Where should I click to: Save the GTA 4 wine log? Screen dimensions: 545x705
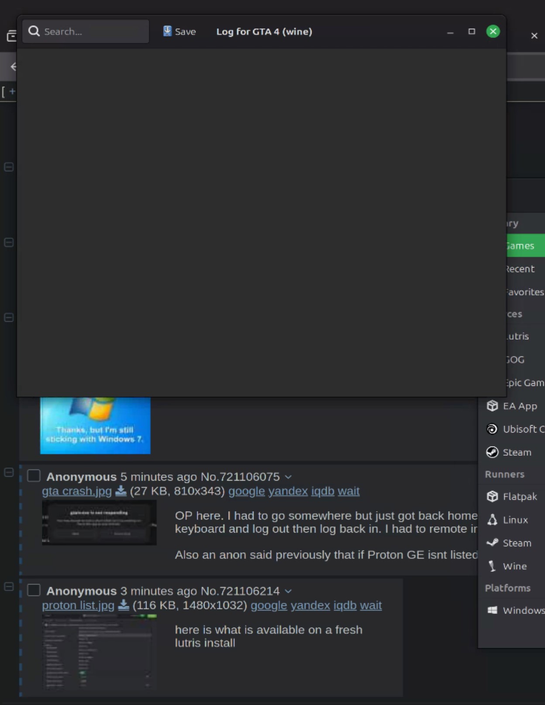pyautogui.click(x=179, y=31)
